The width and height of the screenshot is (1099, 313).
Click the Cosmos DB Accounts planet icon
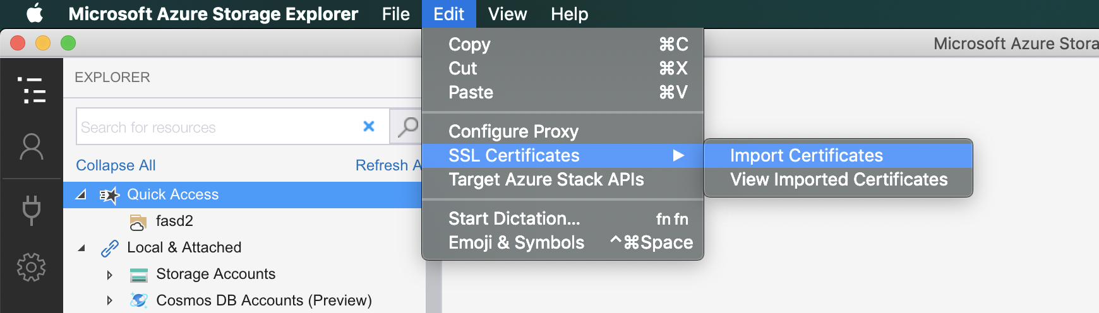tap(138, 300)
